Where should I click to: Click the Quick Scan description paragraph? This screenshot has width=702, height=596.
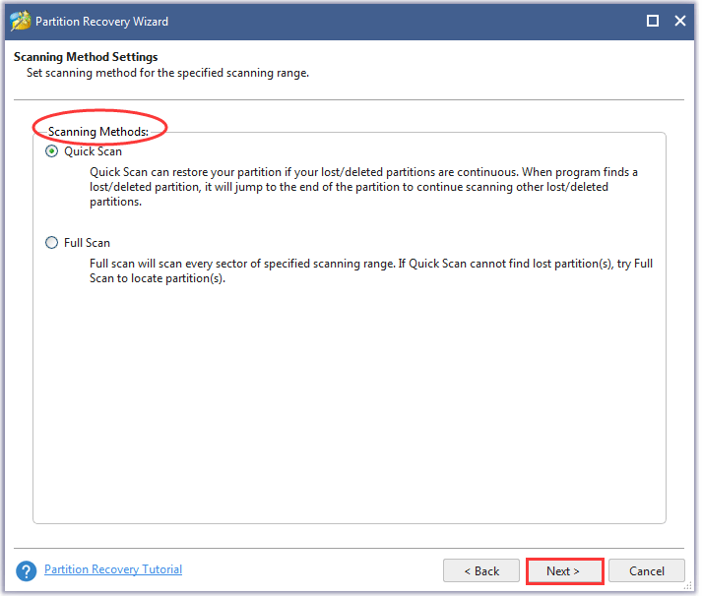[x=363, y=187]
